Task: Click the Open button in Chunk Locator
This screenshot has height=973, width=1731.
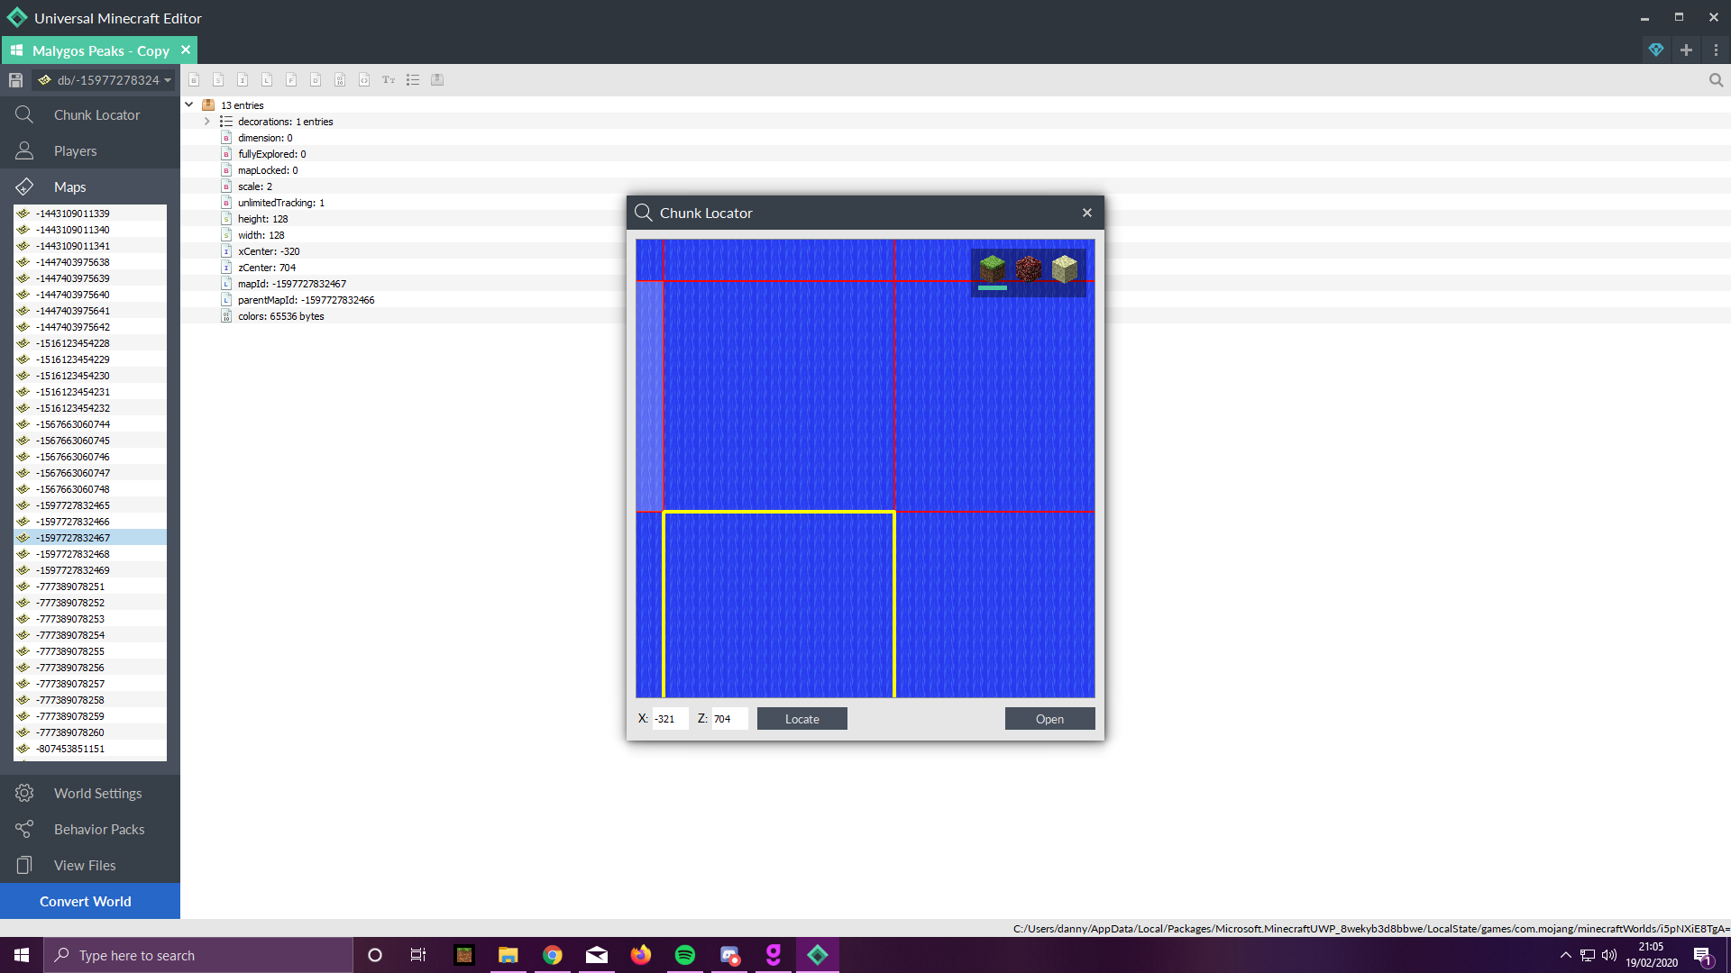Action: click(1049, 719)
